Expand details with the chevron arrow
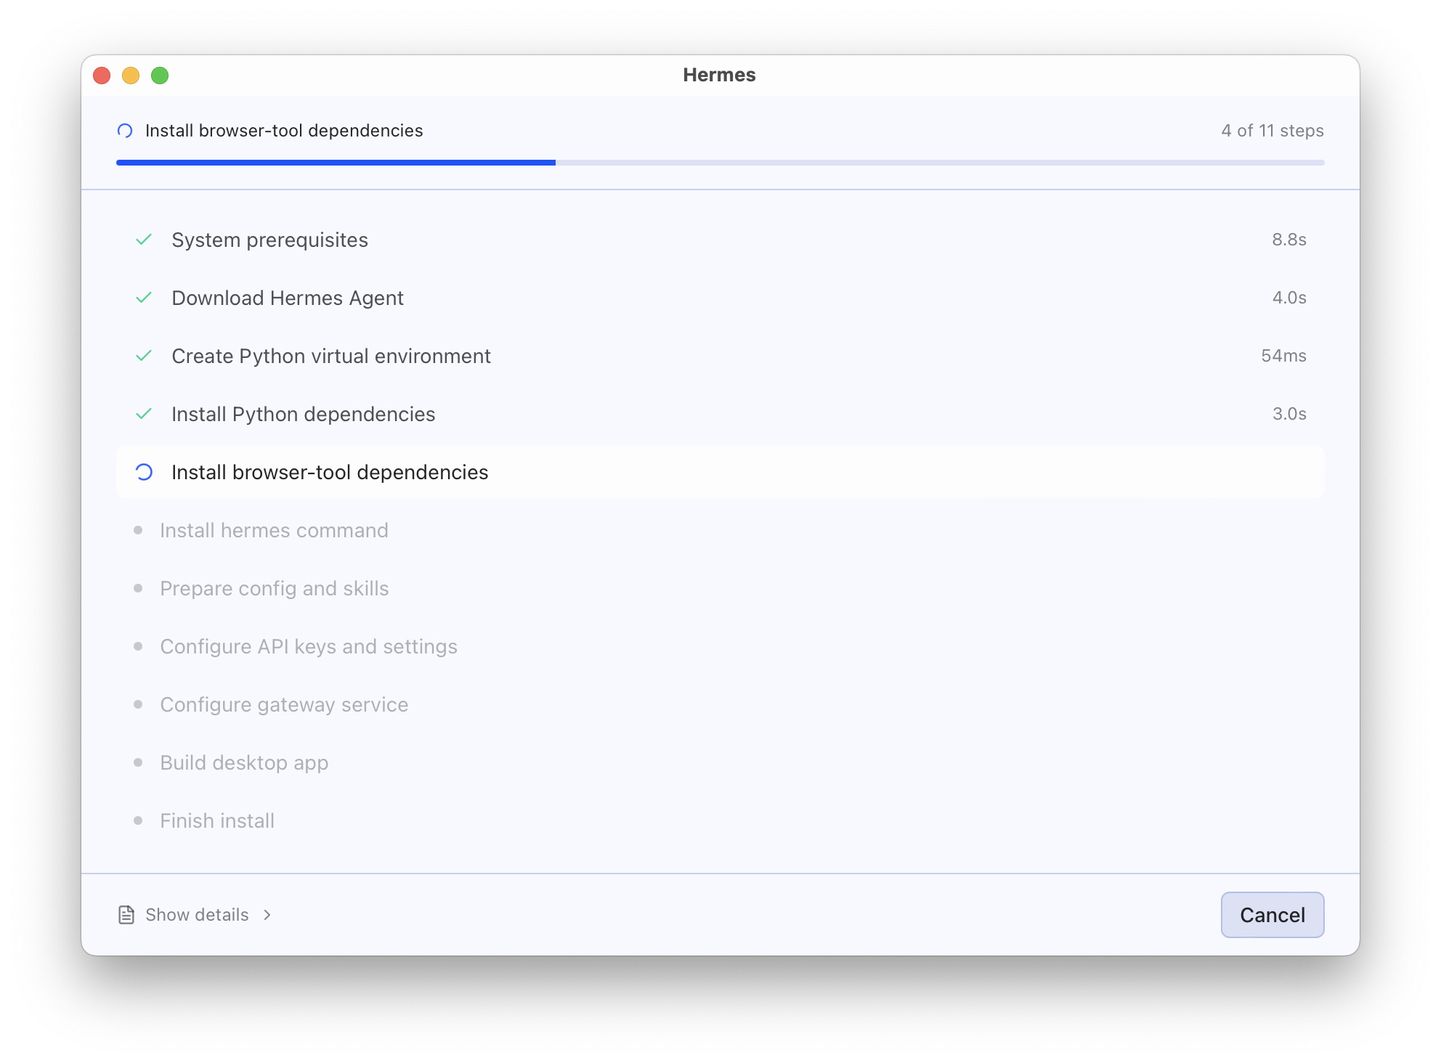Screen dimensions: 1441x1063 coord(267,915)
